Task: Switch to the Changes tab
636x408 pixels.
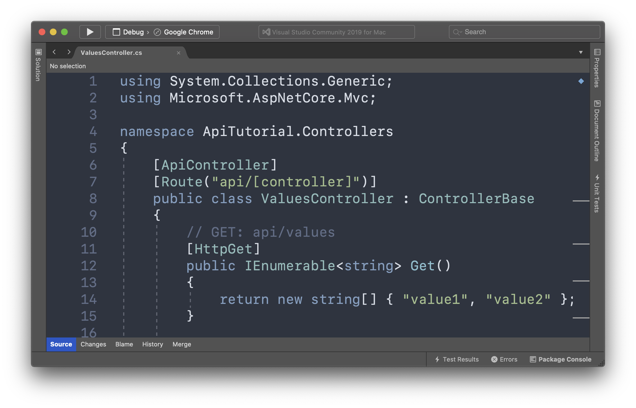Action: tap(93, 344)
